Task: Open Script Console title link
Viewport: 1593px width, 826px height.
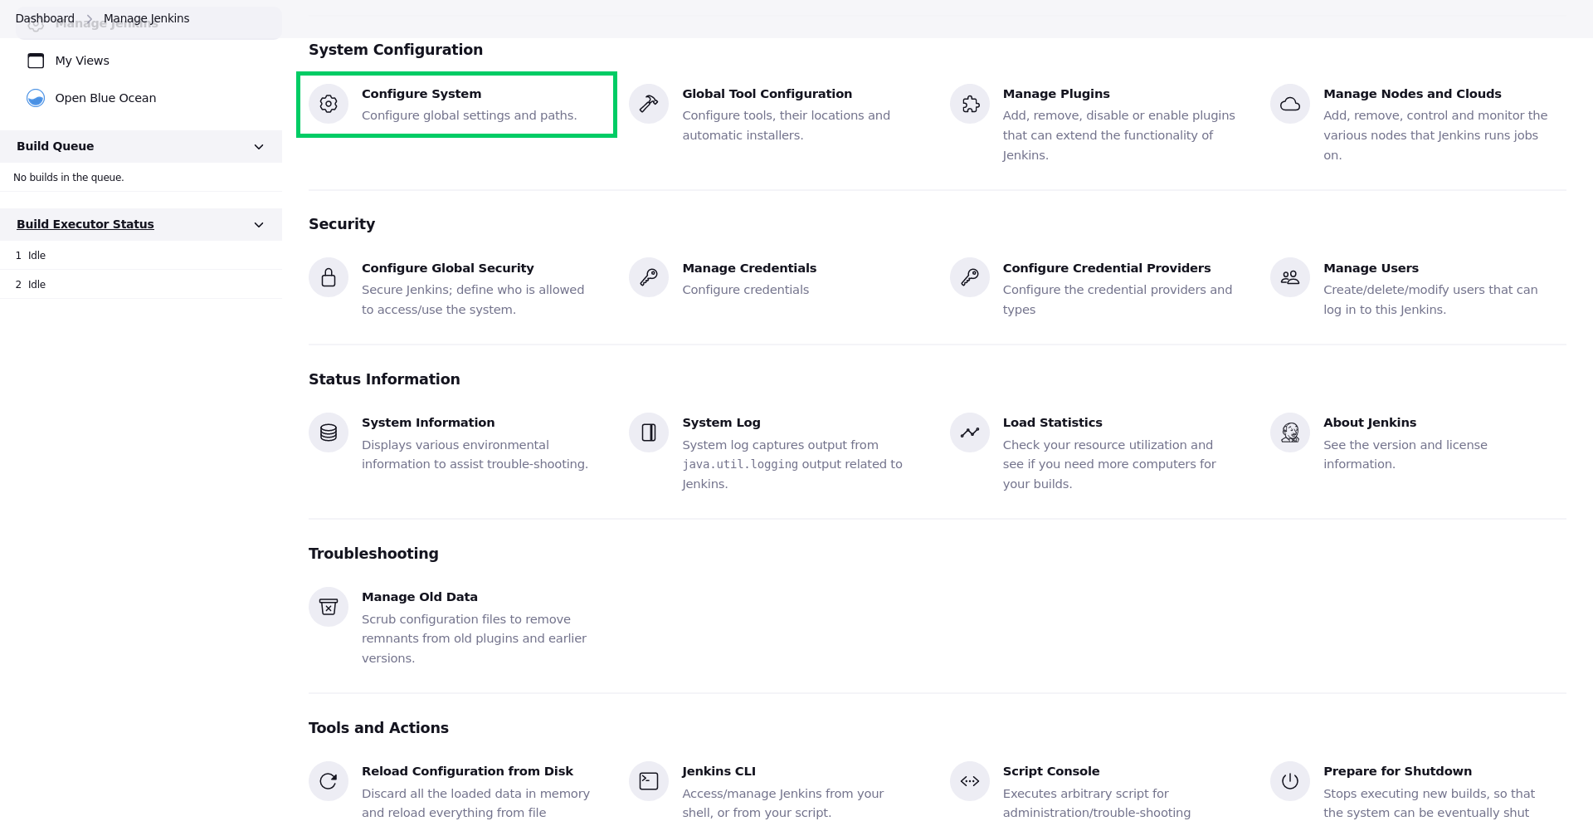Action: (x=1051, y=771)
